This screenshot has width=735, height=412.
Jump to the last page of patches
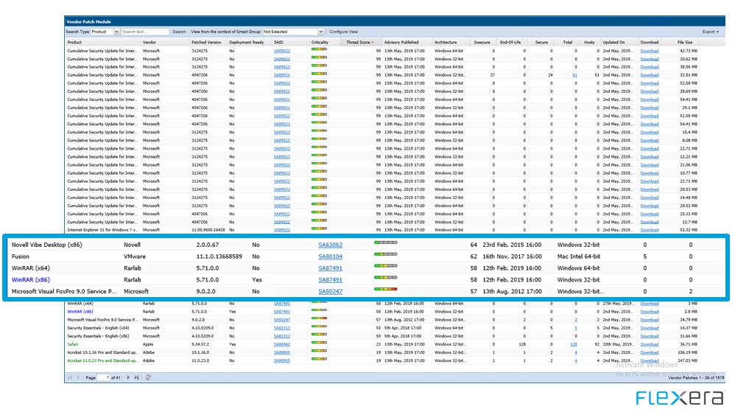(136, 377)
